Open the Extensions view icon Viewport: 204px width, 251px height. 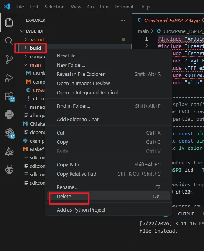point(10,97)
